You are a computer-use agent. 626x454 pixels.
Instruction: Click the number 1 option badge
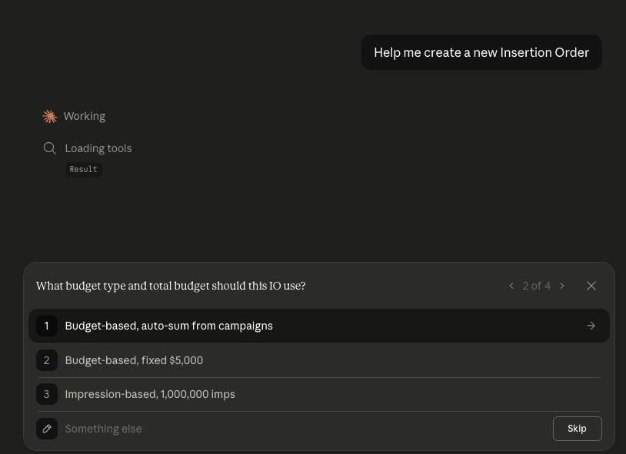pyautogui.click(x=47, y=326)
